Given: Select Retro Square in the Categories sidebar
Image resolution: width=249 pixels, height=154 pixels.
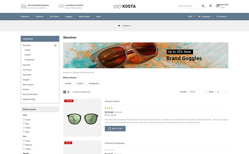Looking at the screenshot, I should click(28, 84).
